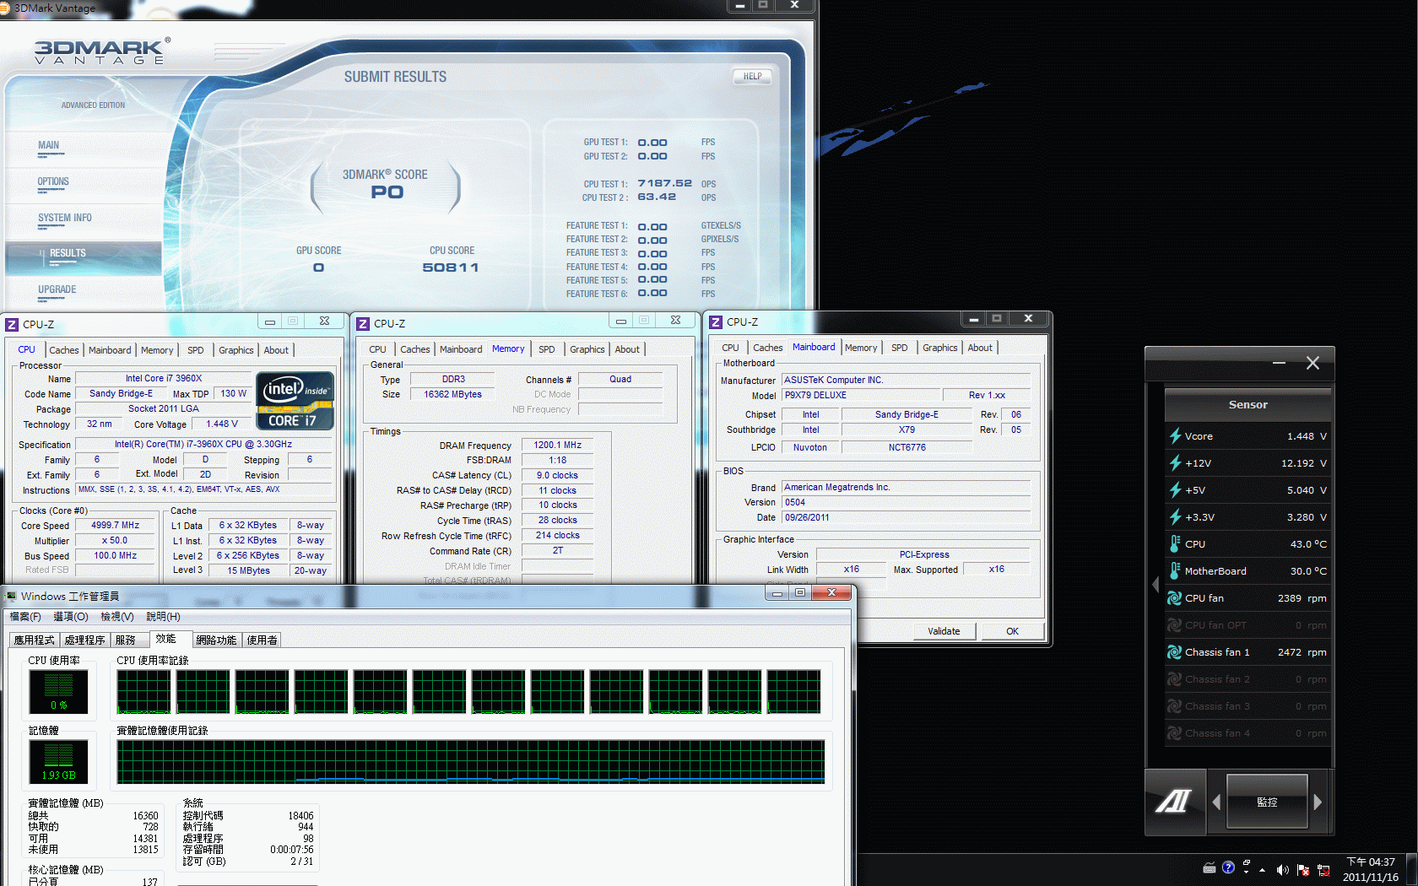Open language bar options menu
Screen dimensions: 1418x886
(1247, 872)
